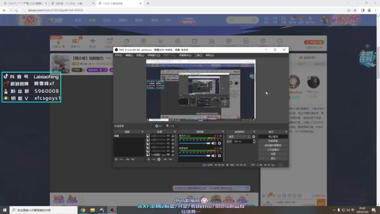This screenshot has width=380, height=214.
Task: Open the Douyu flame tool icon
Action: (178, 41)
